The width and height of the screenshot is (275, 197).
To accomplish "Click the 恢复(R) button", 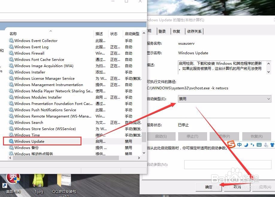I will (x=257, y=136).
